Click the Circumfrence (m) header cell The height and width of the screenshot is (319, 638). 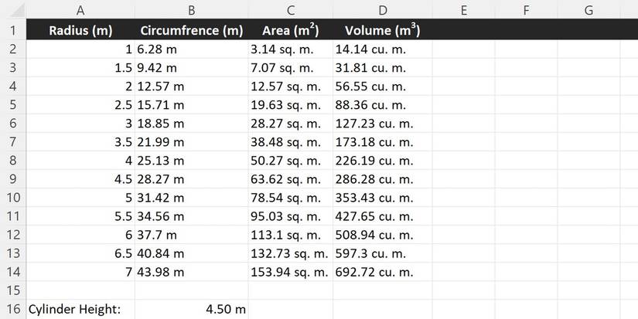(192, 30)
